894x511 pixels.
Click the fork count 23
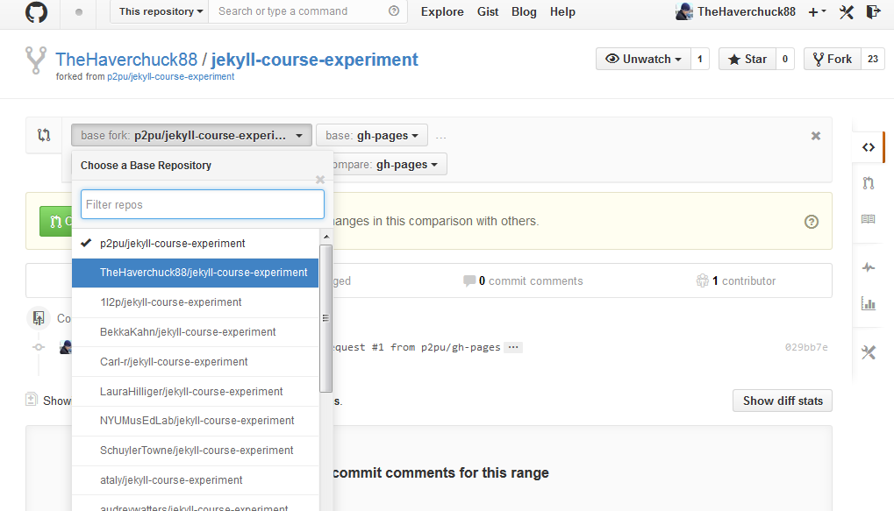(873, 59)
